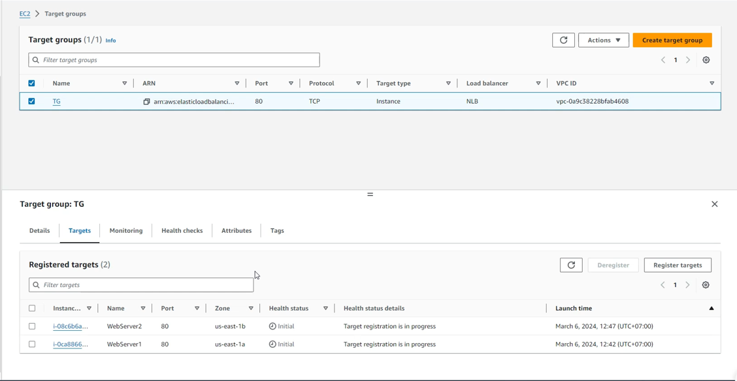Select the WebServer2 target checkbox
The height and width of the screenshot is (381, 737).
click(x=32, y=326)
